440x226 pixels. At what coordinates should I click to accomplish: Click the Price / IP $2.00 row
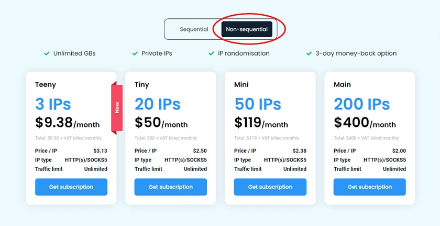click(x=370, y=151)
